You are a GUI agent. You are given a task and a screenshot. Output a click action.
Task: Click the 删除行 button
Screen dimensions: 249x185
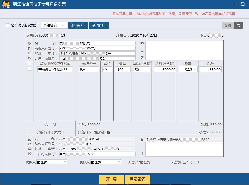coord(78,25)
